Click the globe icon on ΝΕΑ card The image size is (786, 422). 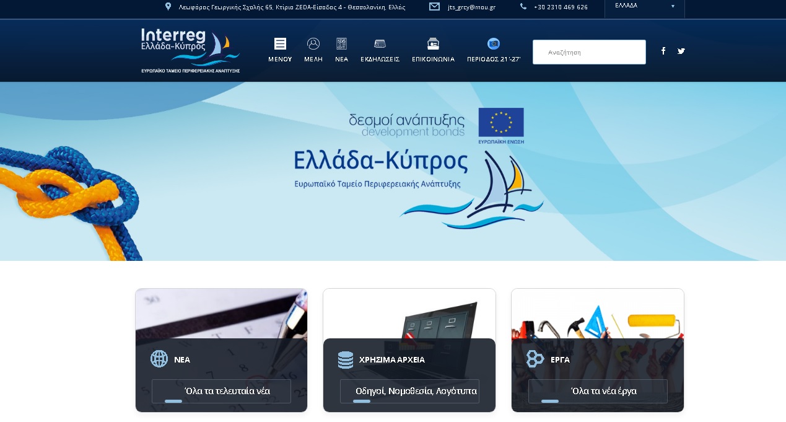159,359
